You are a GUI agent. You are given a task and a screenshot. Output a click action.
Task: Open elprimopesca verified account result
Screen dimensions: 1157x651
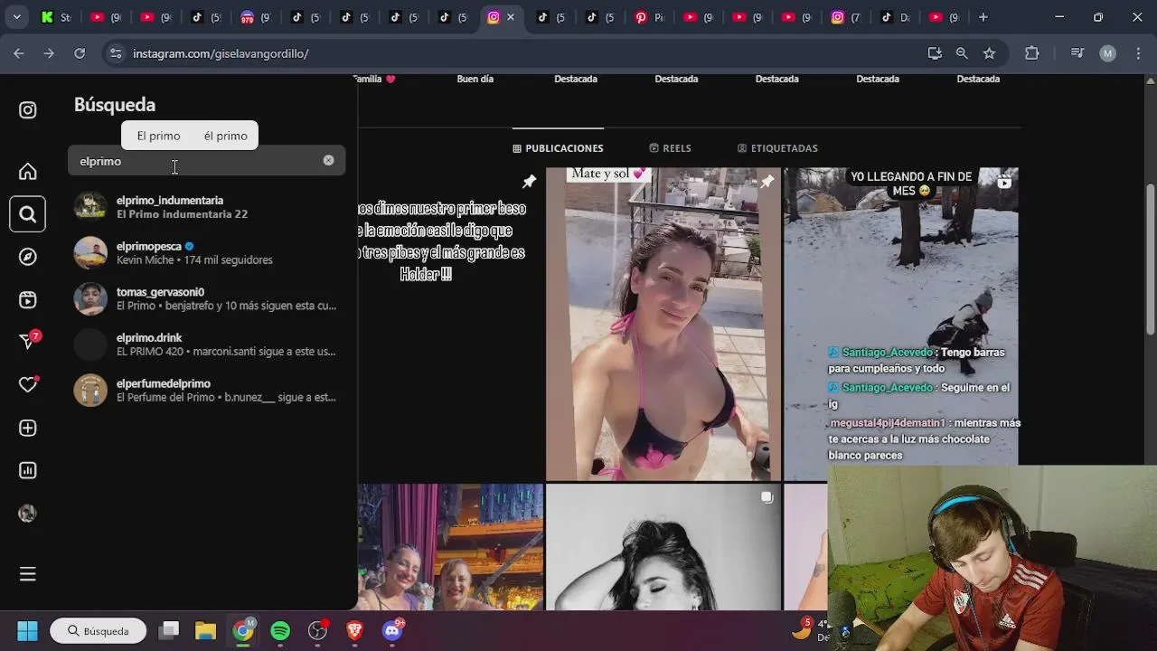coord(206,252)
